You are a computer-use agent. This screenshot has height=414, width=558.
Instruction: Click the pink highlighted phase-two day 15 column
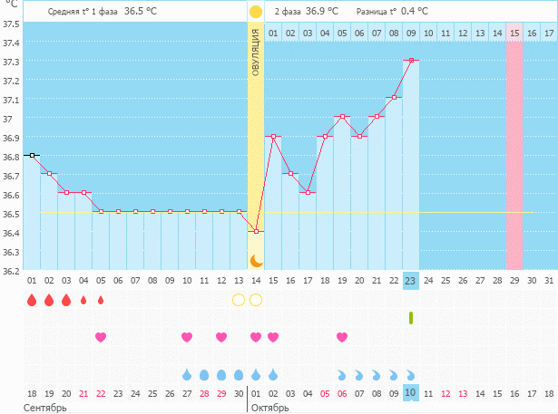click(514, 34)
